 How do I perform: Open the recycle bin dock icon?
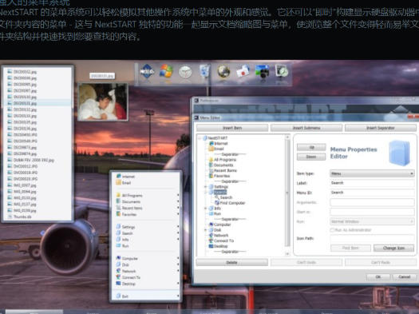click(x=204, y=71)
